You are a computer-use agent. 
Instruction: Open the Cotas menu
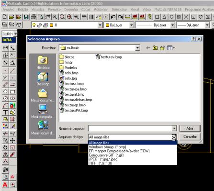click(x=86, y=10)
